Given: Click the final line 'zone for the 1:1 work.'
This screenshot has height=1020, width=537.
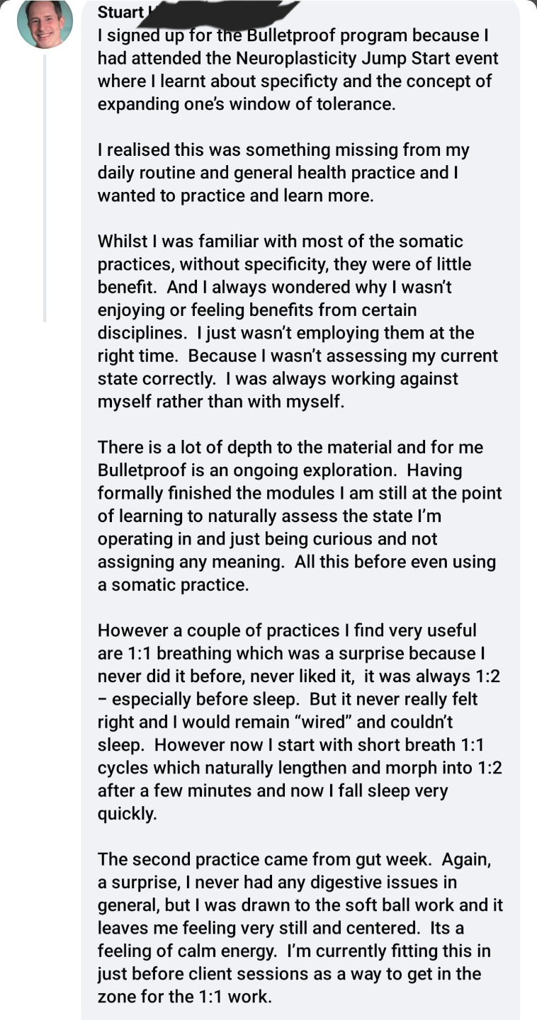Looking at the screenshot, I should [x=184, y=997].
